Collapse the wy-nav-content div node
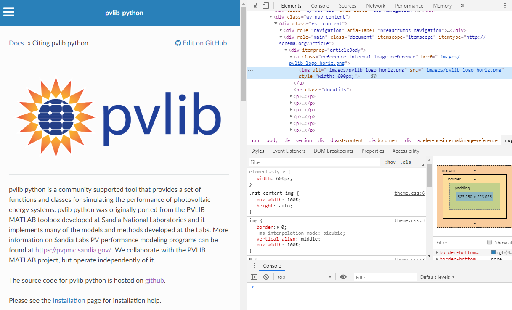This screenshot has height=310, width=512. click(271, 17)
